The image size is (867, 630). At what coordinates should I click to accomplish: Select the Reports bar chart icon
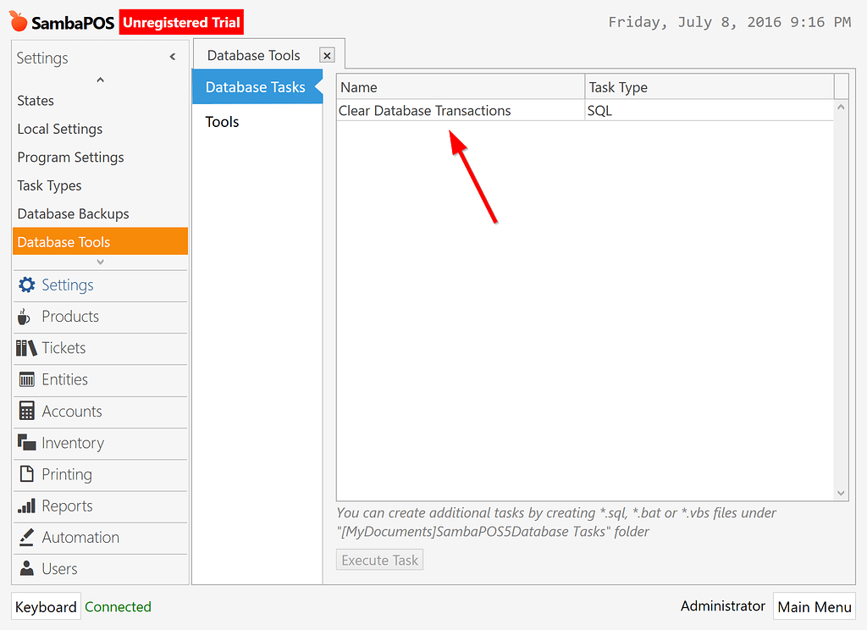25,506
